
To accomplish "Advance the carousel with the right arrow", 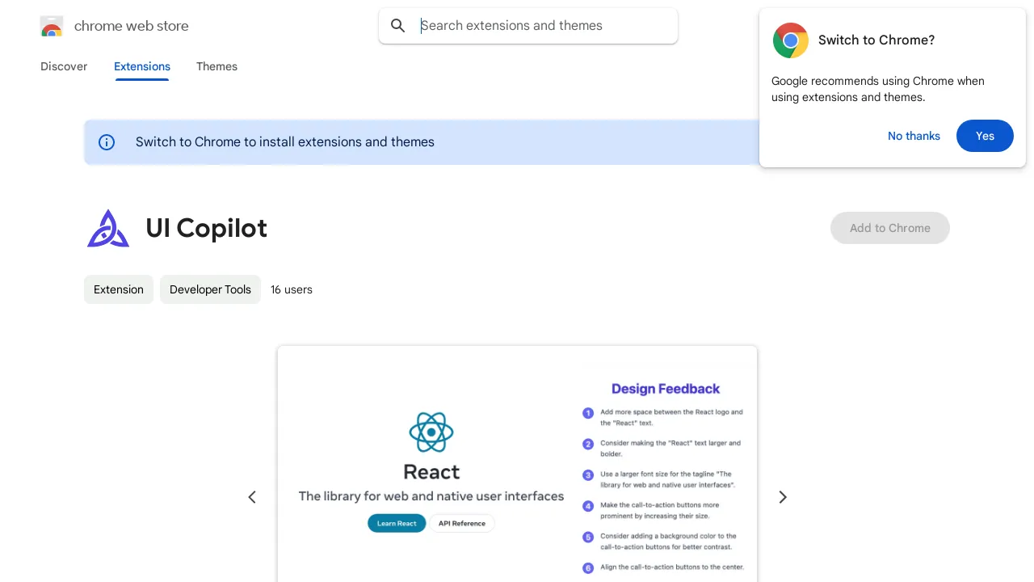I will coord(782,496).
